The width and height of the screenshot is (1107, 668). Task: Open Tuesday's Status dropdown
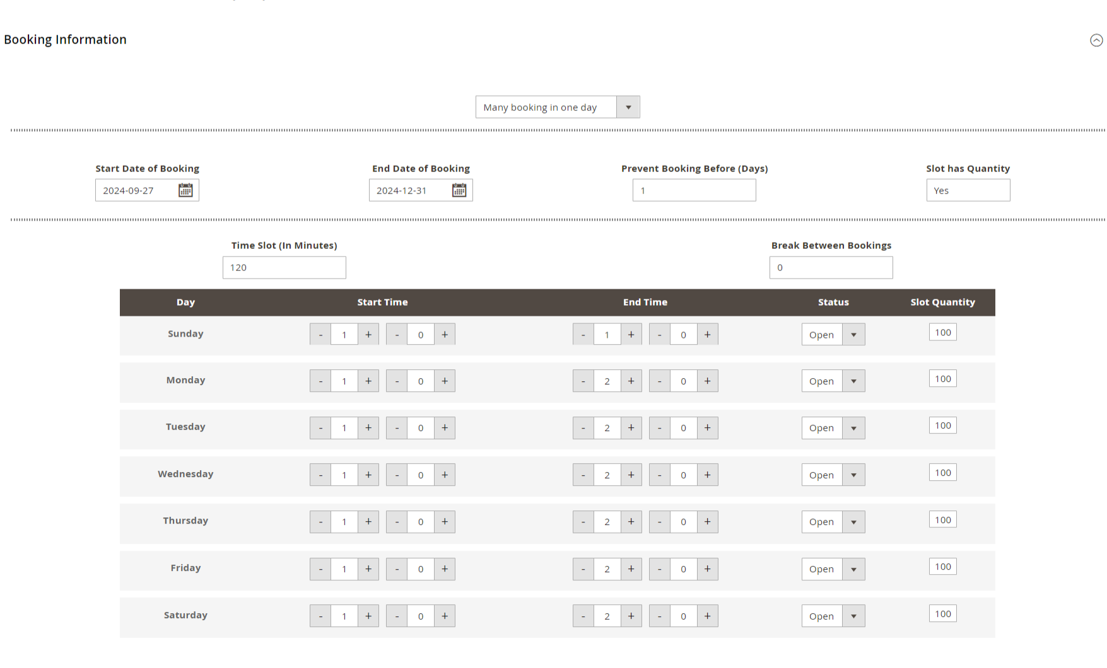[x=833, y=428]
